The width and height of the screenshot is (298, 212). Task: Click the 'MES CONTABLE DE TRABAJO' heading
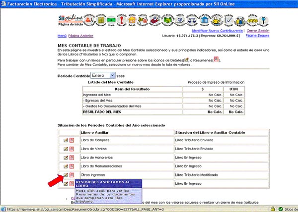click(x=89, y=46)
